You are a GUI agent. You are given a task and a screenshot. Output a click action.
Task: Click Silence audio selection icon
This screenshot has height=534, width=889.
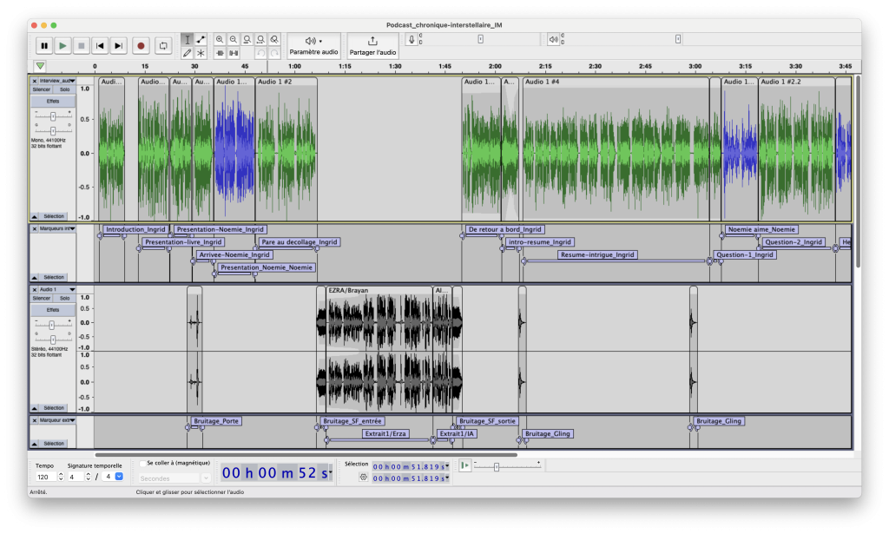233,53
